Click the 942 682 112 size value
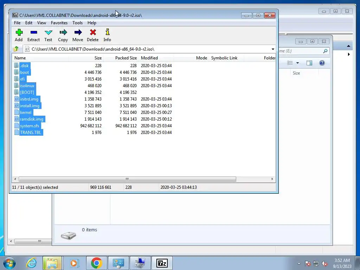 pos(91,126)
